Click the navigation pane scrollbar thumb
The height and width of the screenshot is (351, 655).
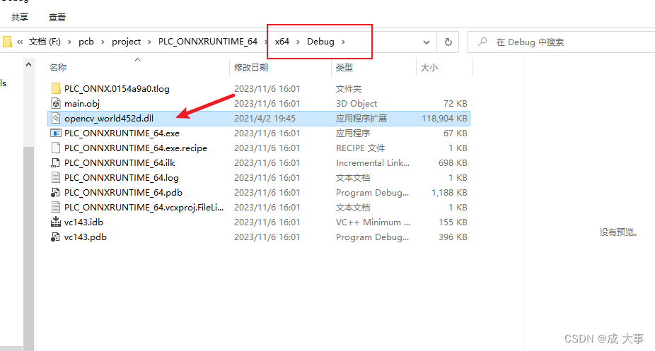pyautogui.click(x=28, y=248)
